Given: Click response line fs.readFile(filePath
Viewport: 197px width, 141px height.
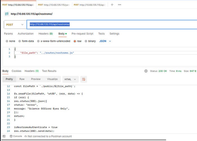Looking at the screenshot, I should 48,94.
